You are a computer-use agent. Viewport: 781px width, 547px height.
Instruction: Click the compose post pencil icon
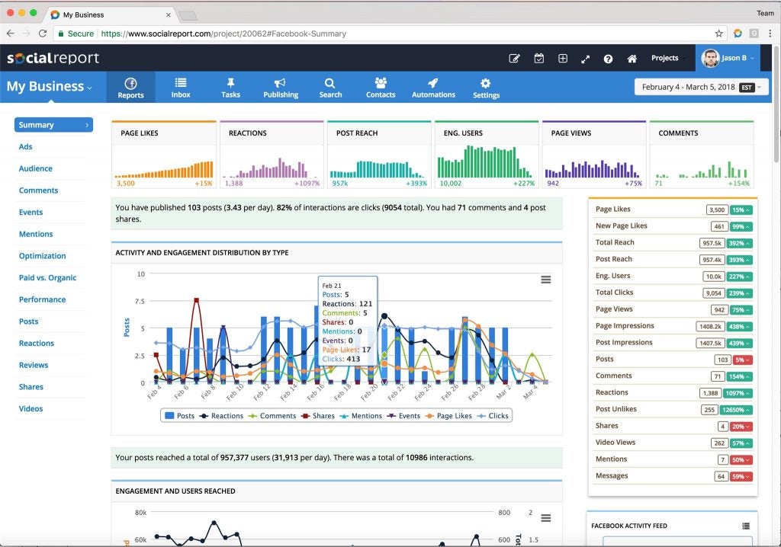point(515,58)
